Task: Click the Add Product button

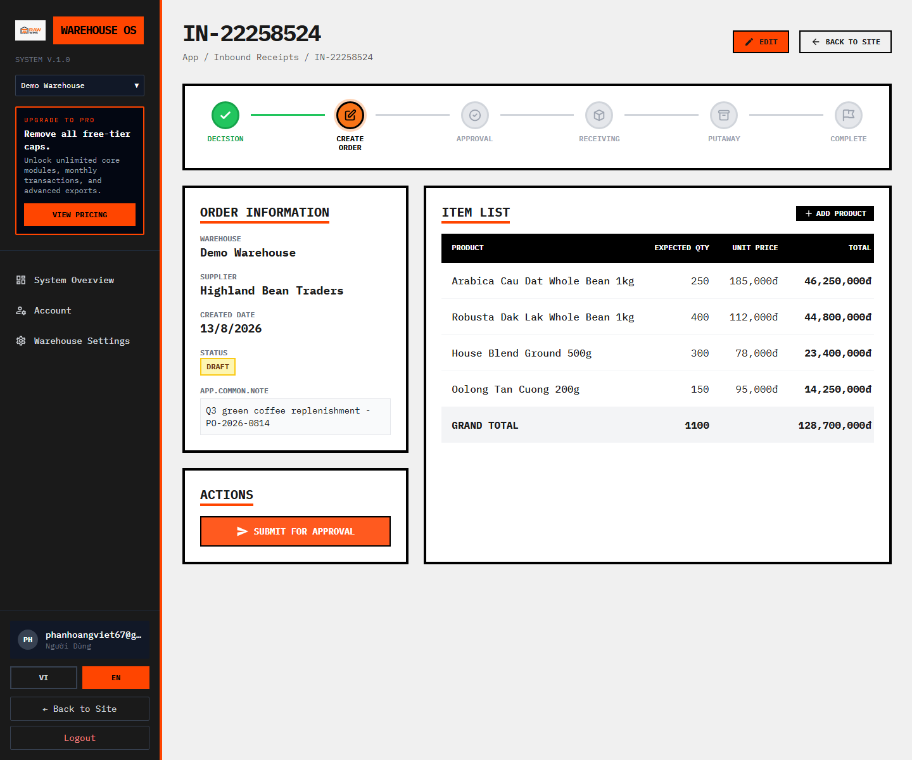Action: point(835,213)
